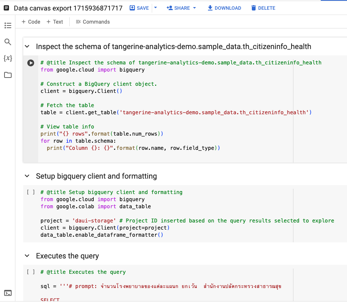This screenshot has height=306, width=347.
Task: Open the Commands palette
Action: click(93, 22)
